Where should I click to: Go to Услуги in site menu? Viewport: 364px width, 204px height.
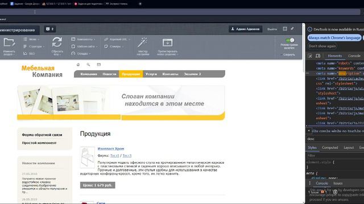151,74
